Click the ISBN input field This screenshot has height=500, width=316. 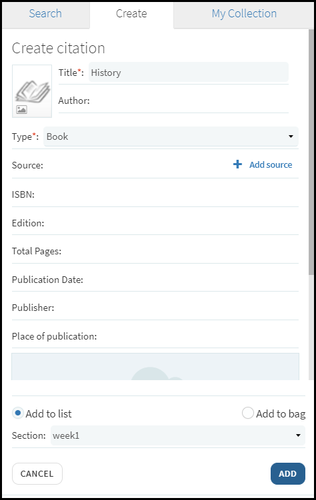click(x=167, y=194)
